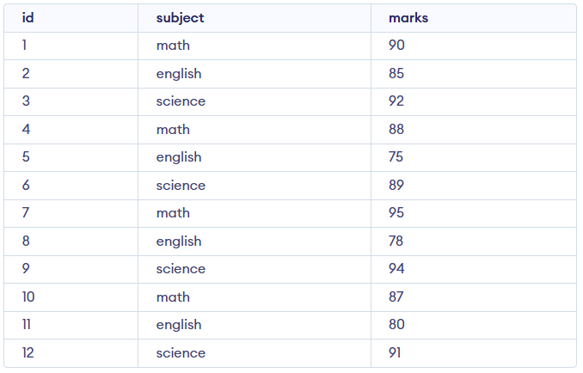Select the 'math' subject cell in row 10

173,297
